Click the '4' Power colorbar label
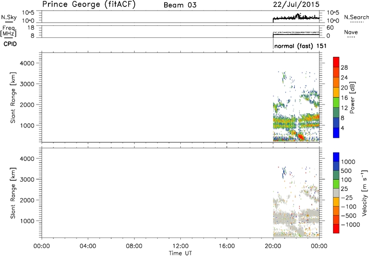Viewport: 369px width, 256px height. pos(342,128)
